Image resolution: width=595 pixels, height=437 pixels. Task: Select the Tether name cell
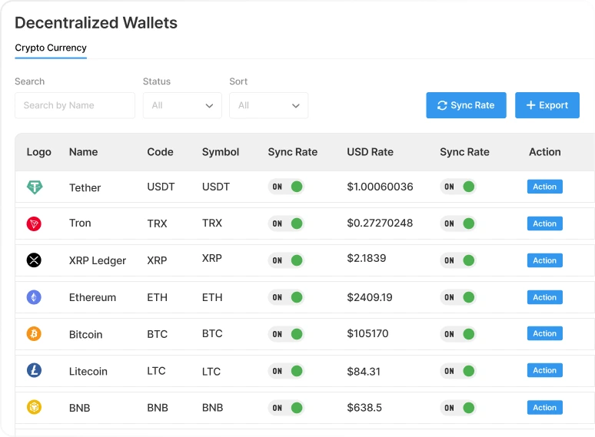(85, 187)
